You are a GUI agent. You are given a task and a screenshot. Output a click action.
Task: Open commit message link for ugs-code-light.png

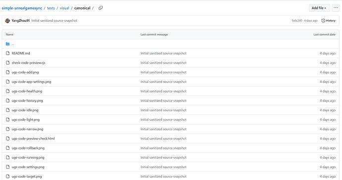(164, 120)
